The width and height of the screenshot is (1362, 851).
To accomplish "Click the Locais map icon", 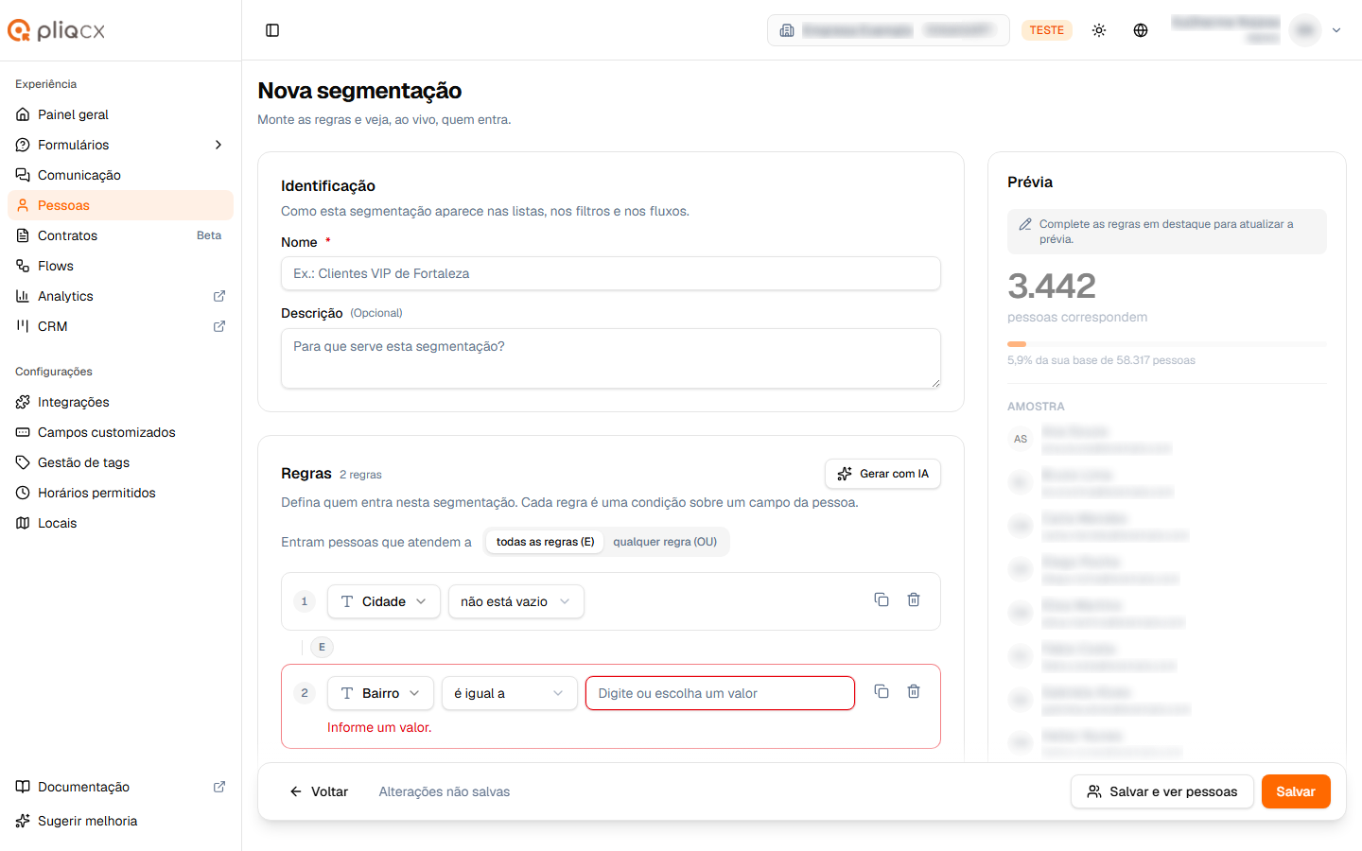I will pos(23,523).
